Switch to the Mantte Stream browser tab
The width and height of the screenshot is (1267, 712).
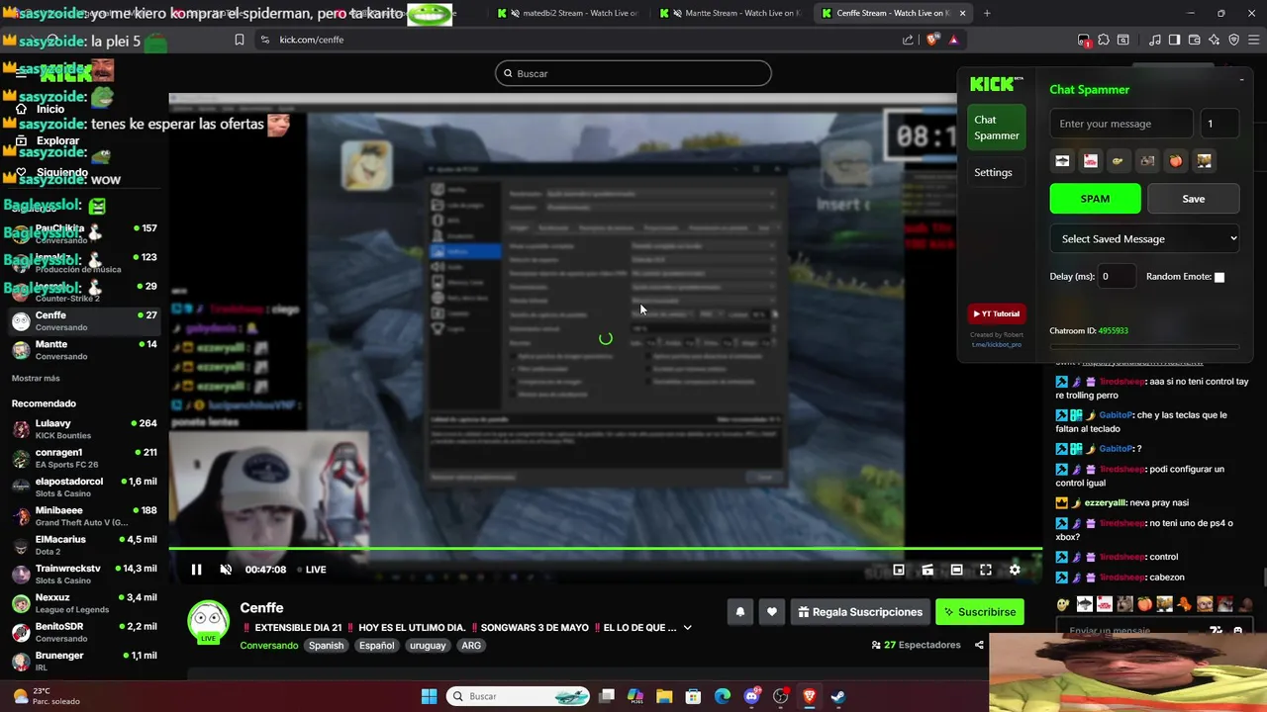tap(731, 13)
